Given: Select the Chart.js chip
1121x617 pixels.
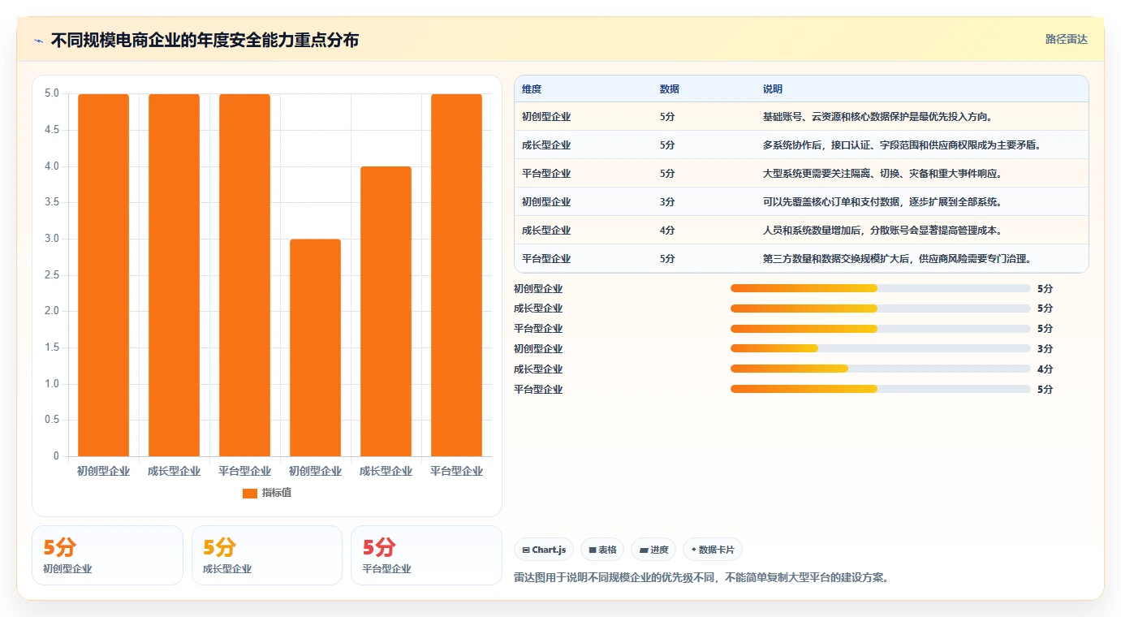Looking at the screenshot, I should pos(544,550).
